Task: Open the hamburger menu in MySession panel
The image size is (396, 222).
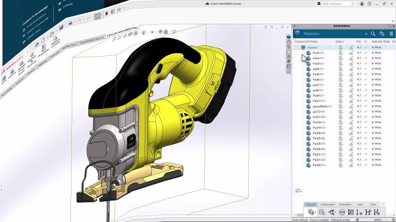Action: click(x=391, y=34)
